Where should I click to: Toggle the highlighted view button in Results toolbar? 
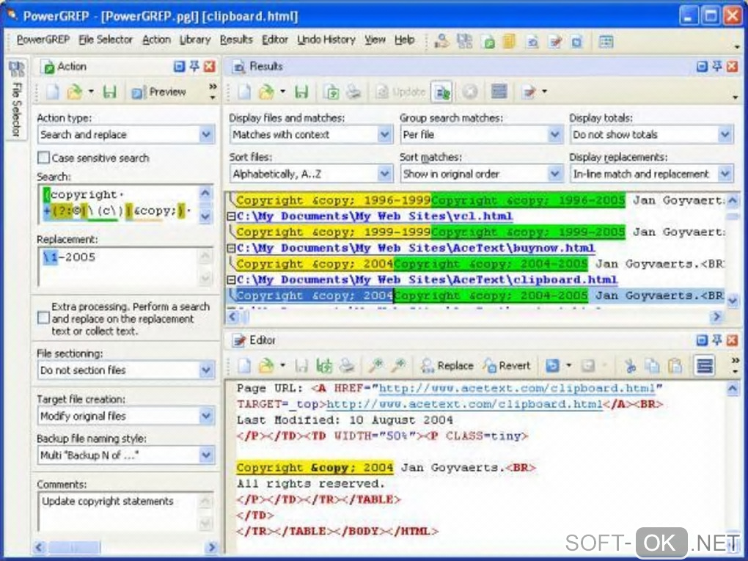tap(441, 92)
